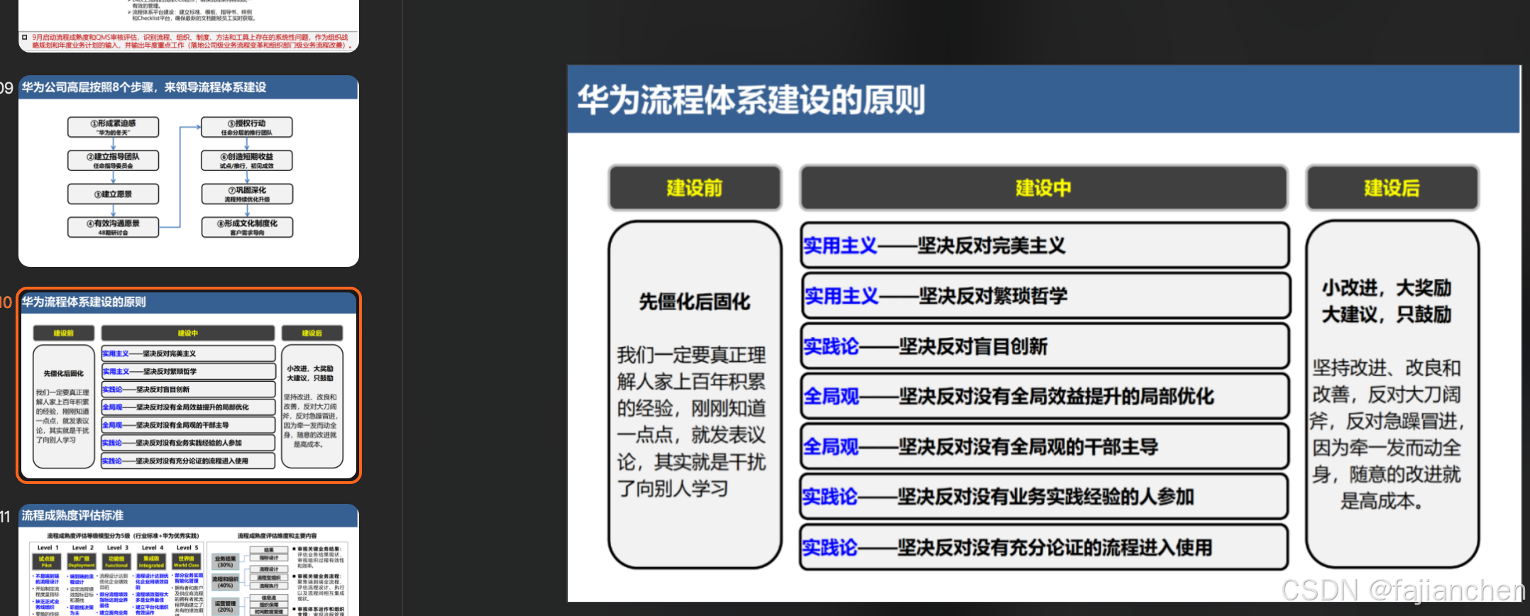Click Level 1 label in slide 11 thumbnail
Screen dimensions: 1530x616
[x=48, y=548]
